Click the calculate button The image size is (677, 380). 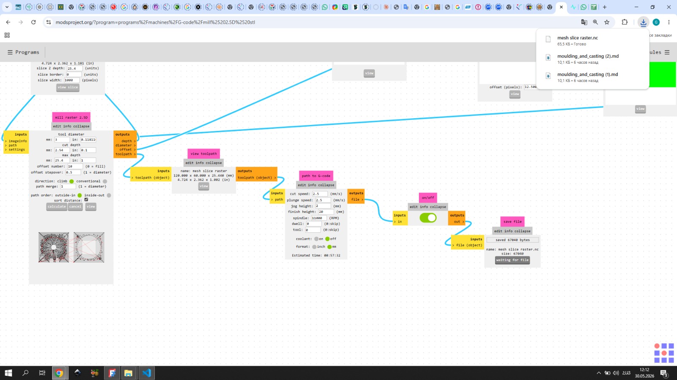click(x=57, y=206)
